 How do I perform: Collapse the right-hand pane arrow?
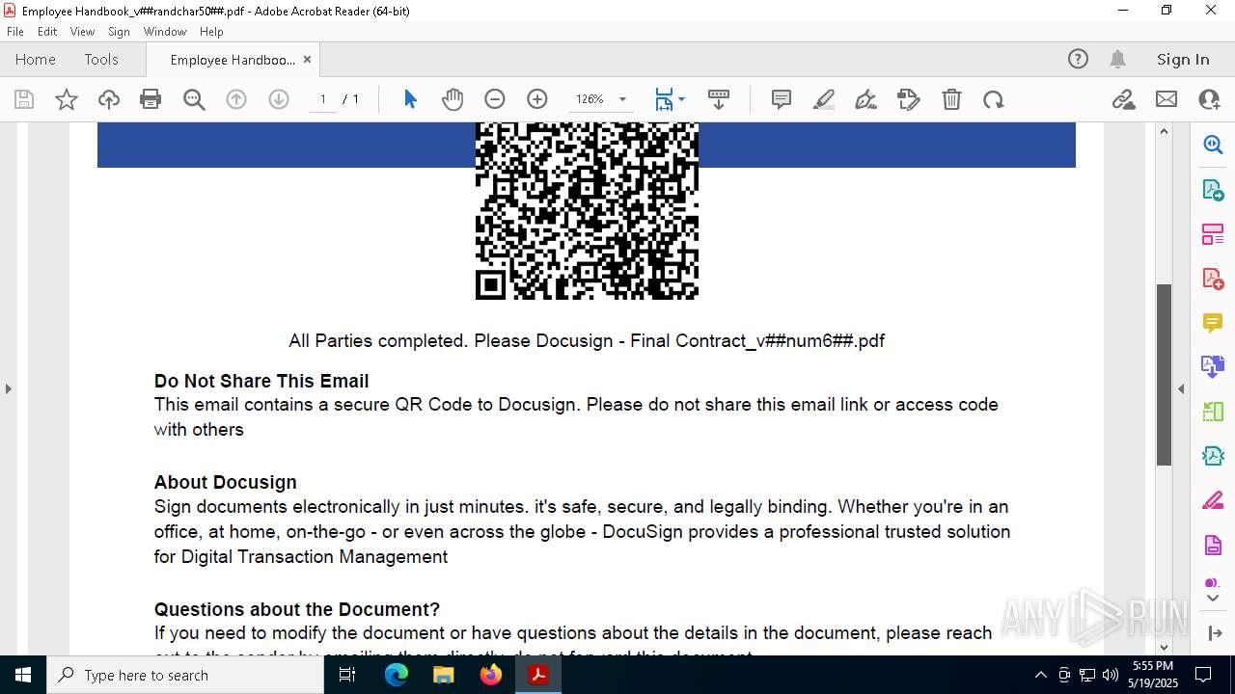[1181, 388]
